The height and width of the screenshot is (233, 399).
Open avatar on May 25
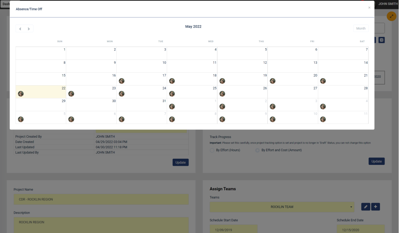pyautogui.click(x=172, y=94)
